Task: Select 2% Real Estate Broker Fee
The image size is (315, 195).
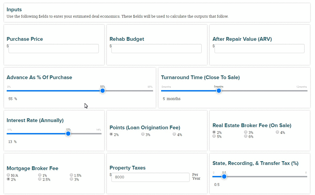Action: click(214, 132)
